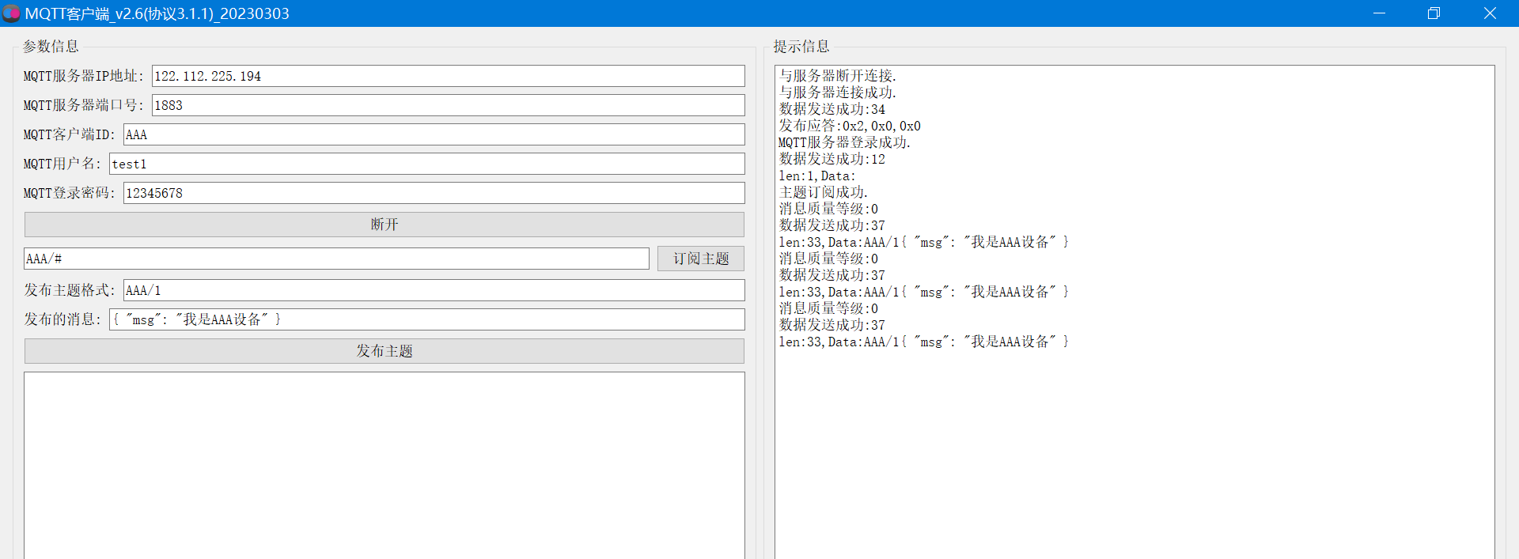
Task: Click the 提示信息 group label
Action: point(801,47)
